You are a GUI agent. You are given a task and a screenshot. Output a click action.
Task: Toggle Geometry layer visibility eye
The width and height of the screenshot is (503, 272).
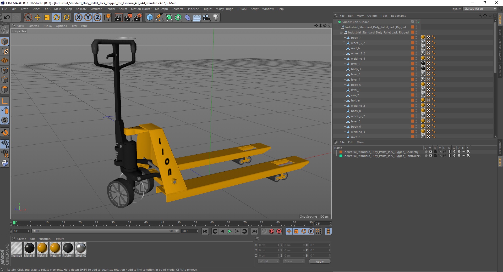[x=431, y=152]
